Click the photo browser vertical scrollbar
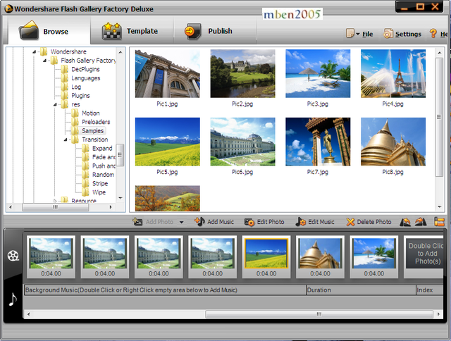 coord(439,117)
